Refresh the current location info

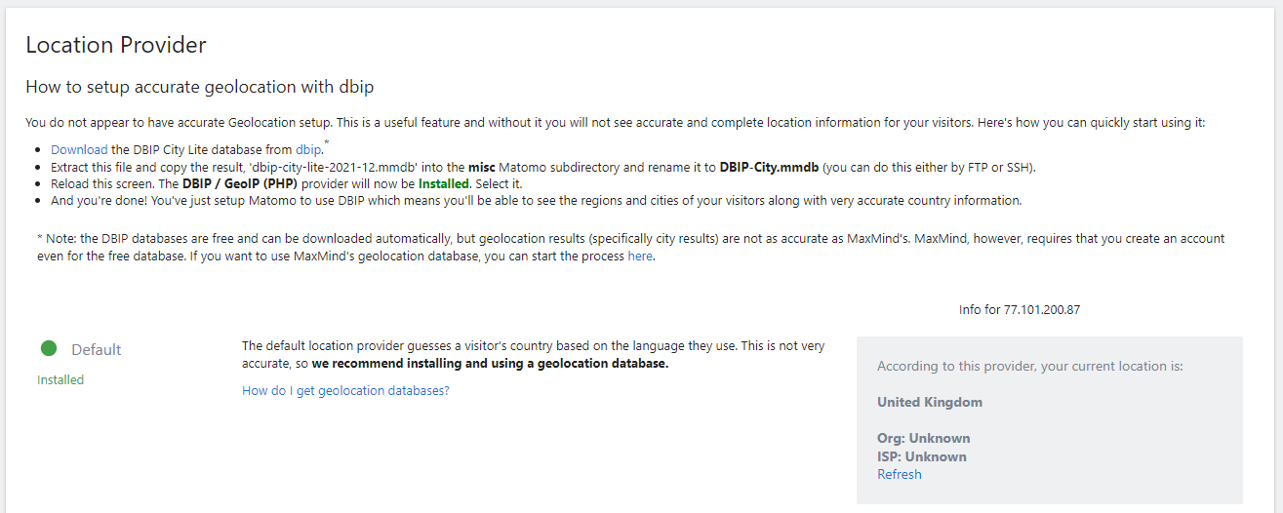point(899,474)
